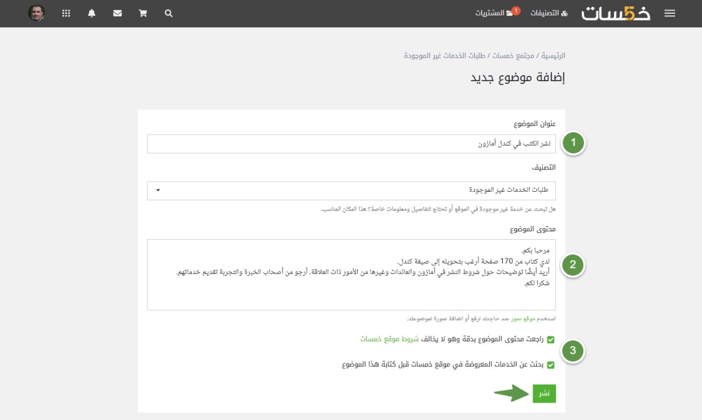
Task: Open the messages envelope icon
Action: click(x=118, y=13)
